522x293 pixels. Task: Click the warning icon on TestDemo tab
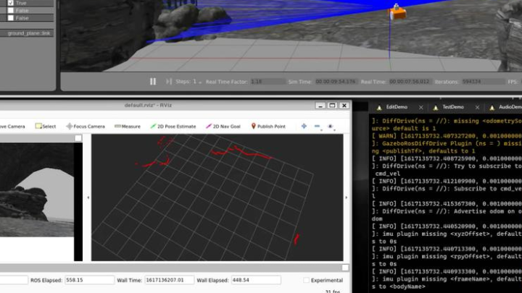[436, 108]
